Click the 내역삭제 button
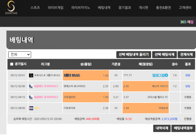Image resolution: width=196 pixels, height=135 pixels. (x=162, y=128)
